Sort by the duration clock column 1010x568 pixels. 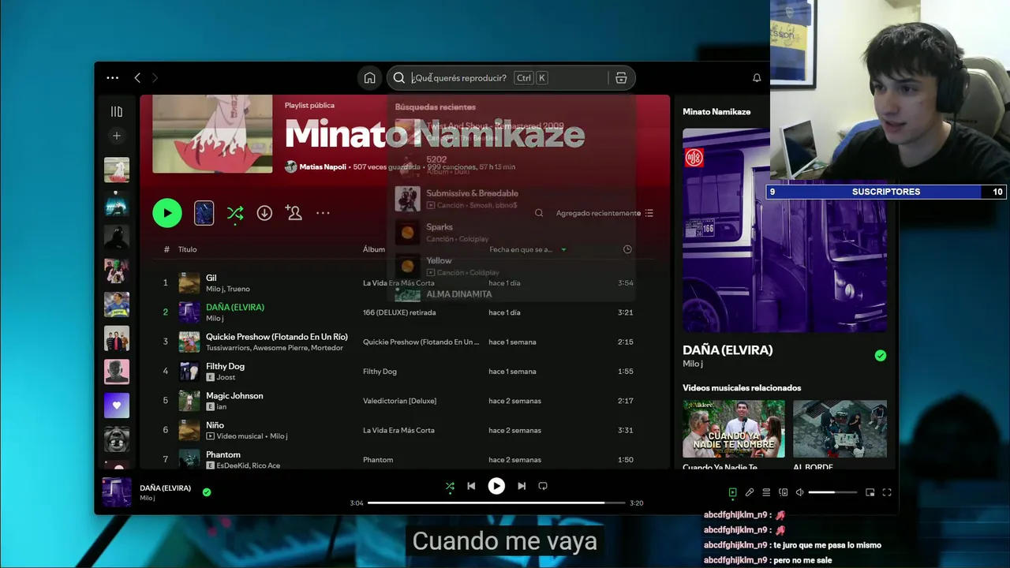[627, 249]
